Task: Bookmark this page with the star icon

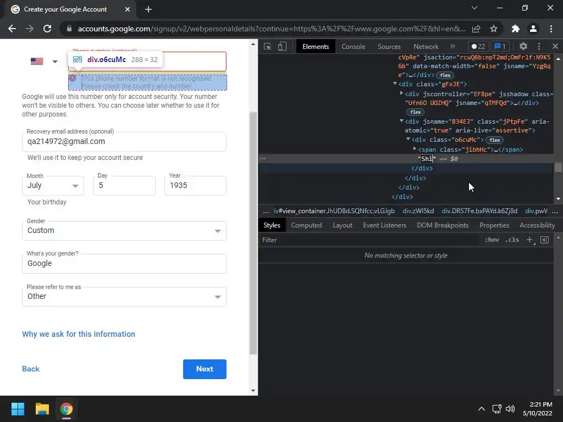Action: pyautogui.click(x=494, y=29)
